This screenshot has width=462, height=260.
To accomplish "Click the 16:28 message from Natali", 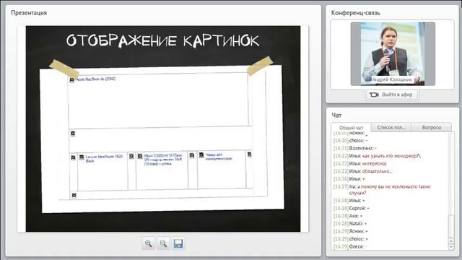I will click(350, 223).
